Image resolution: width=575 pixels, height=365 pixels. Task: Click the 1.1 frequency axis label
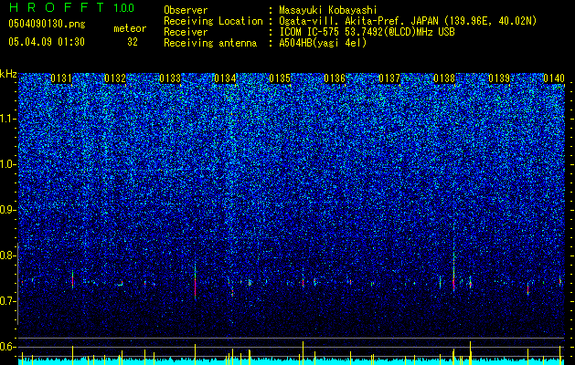(8, 119)
